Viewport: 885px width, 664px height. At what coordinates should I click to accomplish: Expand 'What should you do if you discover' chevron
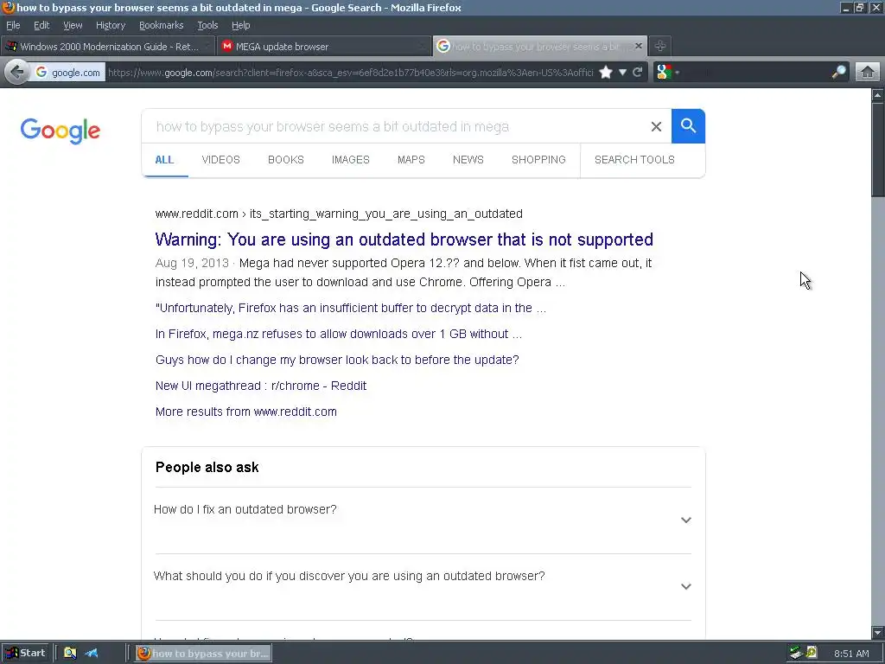(x=685, y=587)
